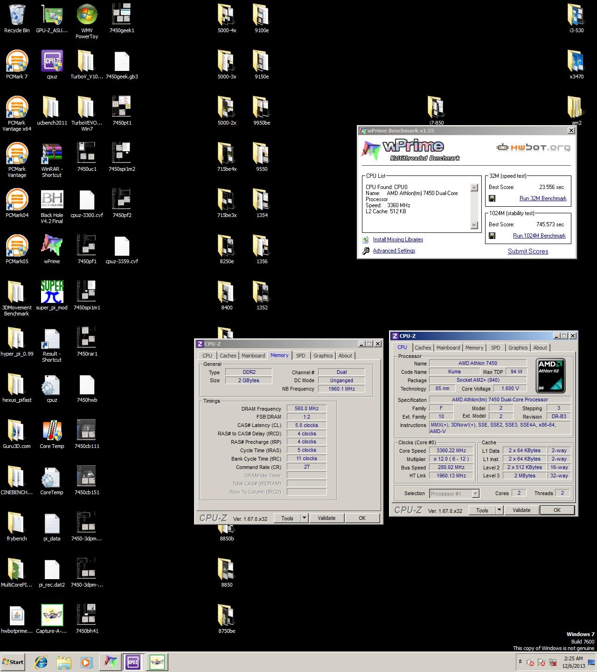Click the CPU List scroll-up arrow in wPrime
597x672 pixels.
click(474, 188)
